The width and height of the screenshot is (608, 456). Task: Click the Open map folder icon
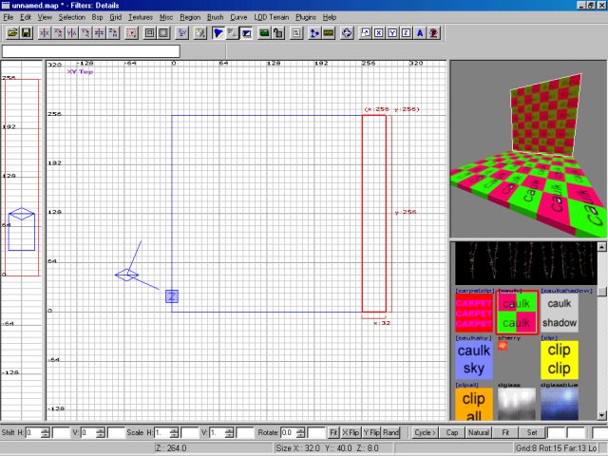tap(12, 33)
